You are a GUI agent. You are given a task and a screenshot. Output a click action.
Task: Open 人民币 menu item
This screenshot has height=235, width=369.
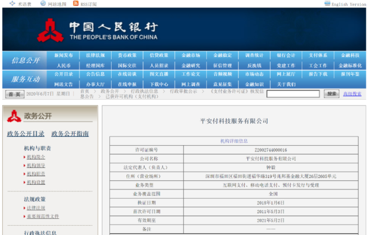(63, 66)
